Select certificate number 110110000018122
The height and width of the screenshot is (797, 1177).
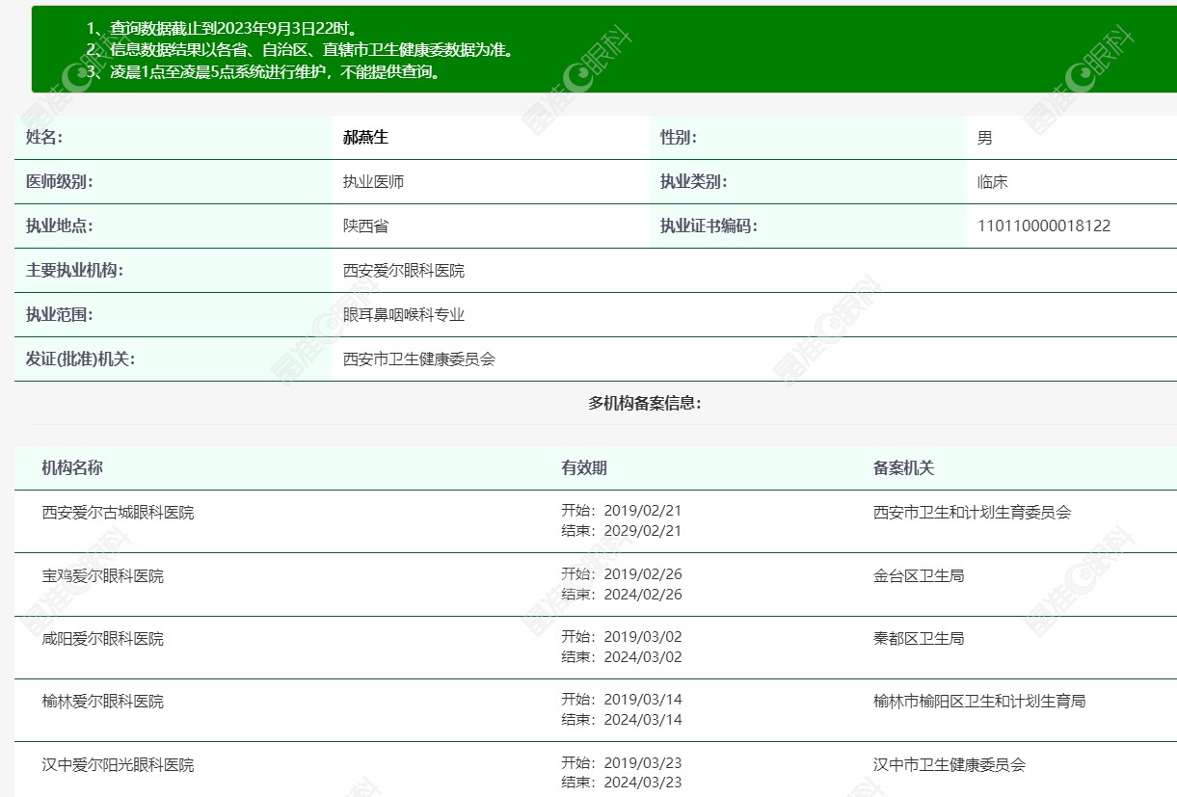1044,226
